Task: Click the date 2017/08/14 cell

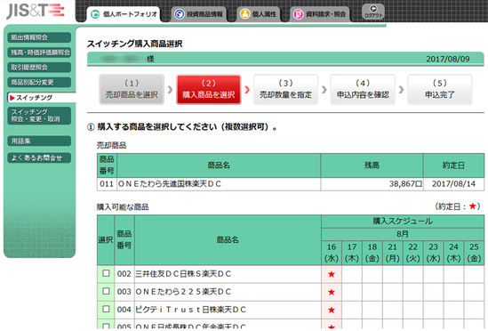Action: click(453, 184)
